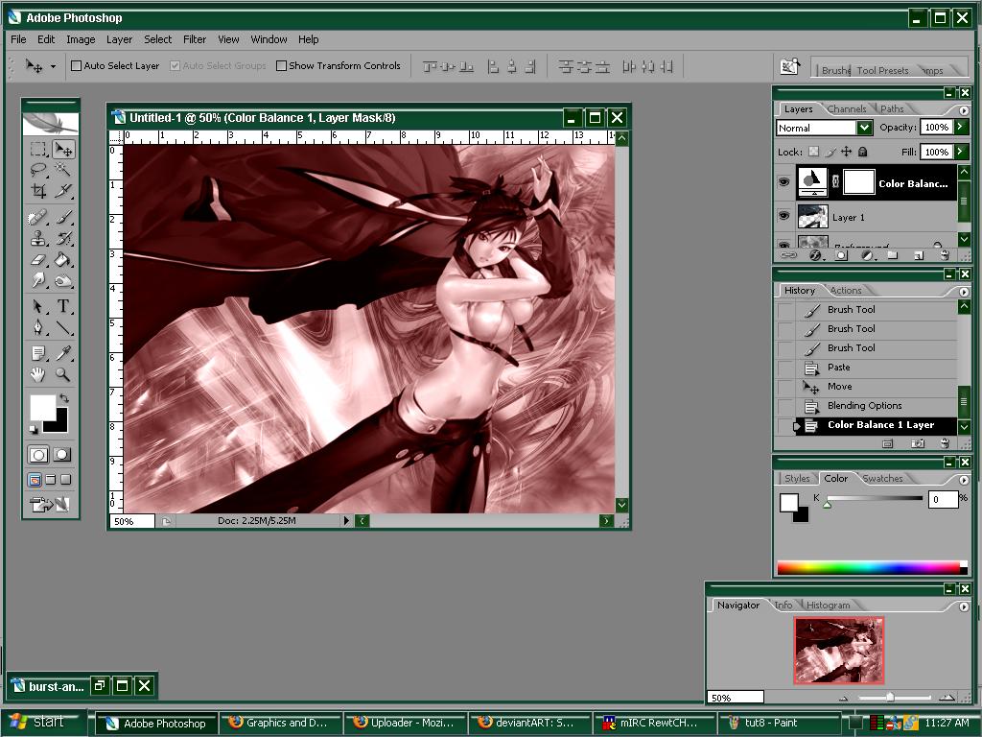This screenshot has height=737, width=982.
Task: Open Color panel options menu arrow
Action: pyautogui.click(x=963, y=480)
